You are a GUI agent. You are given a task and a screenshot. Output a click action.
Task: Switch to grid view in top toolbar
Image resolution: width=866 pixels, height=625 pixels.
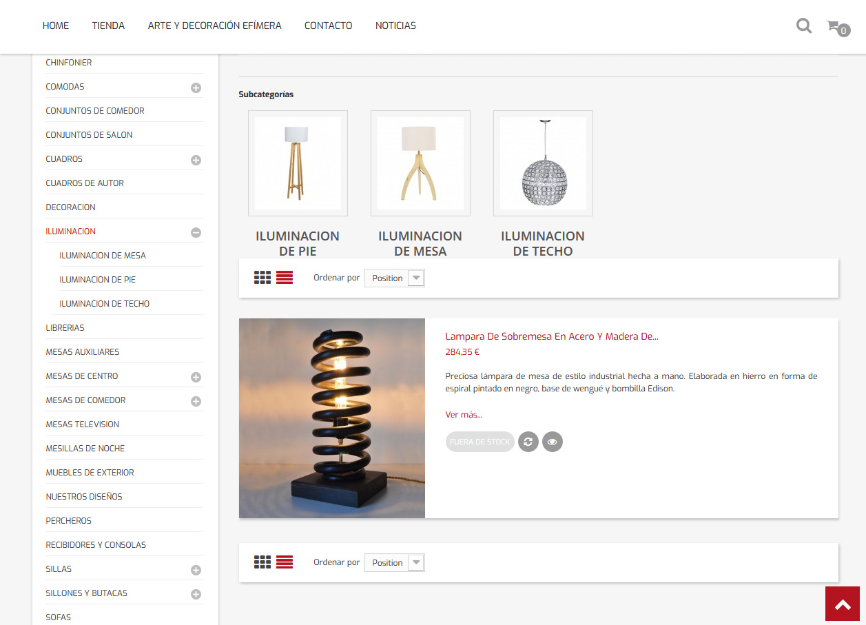[x=262, y=278]
